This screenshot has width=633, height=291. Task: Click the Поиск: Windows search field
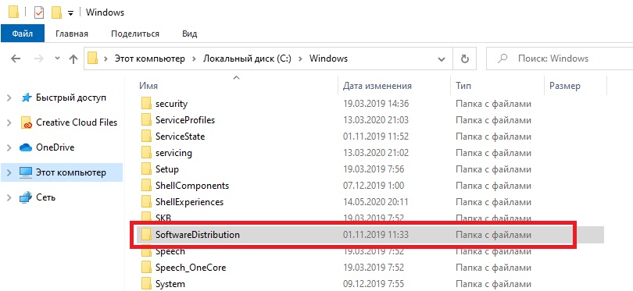[560, 59]
